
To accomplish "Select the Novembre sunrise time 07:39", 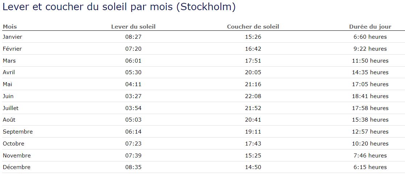I will click(133, 156).
